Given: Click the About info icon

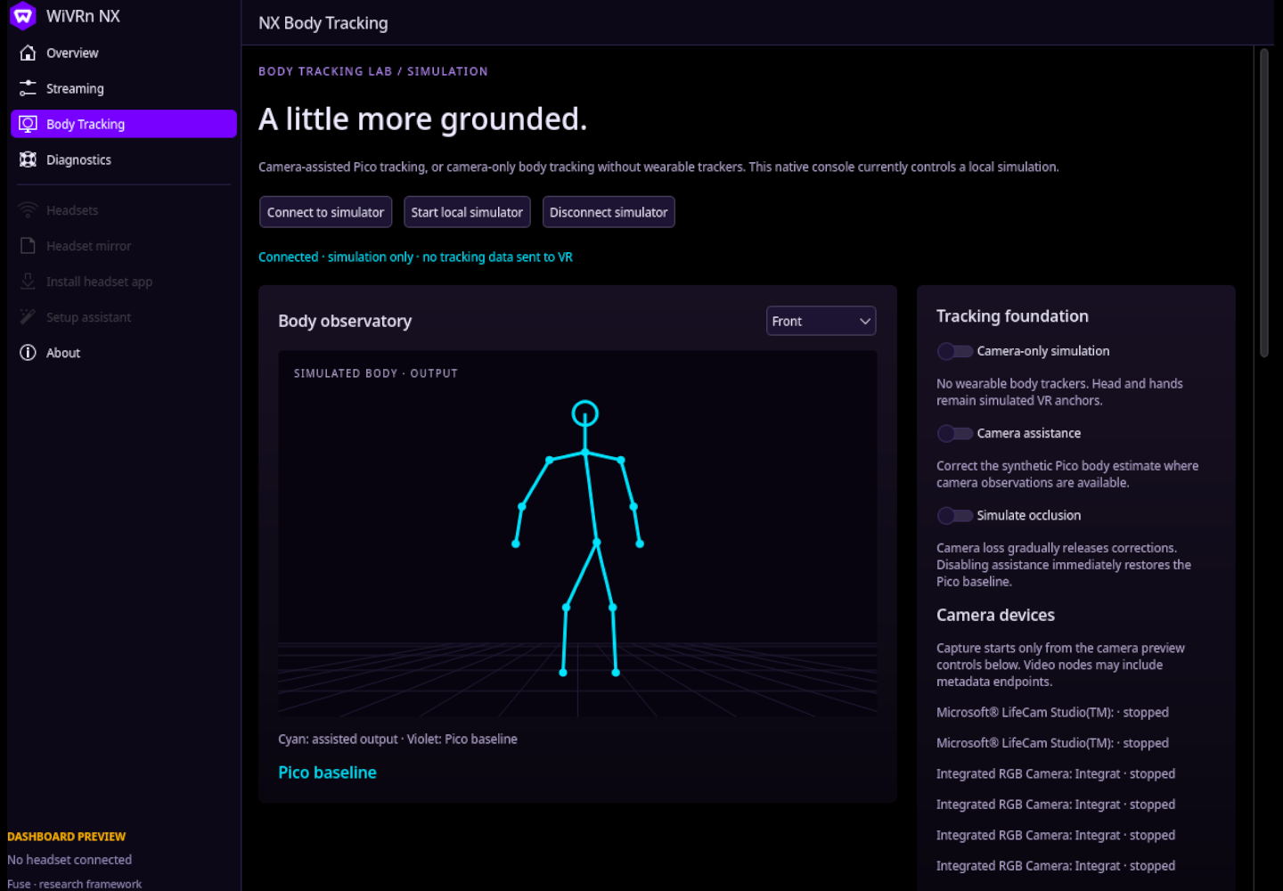Looking at the screenshot, I should (28, 353).
